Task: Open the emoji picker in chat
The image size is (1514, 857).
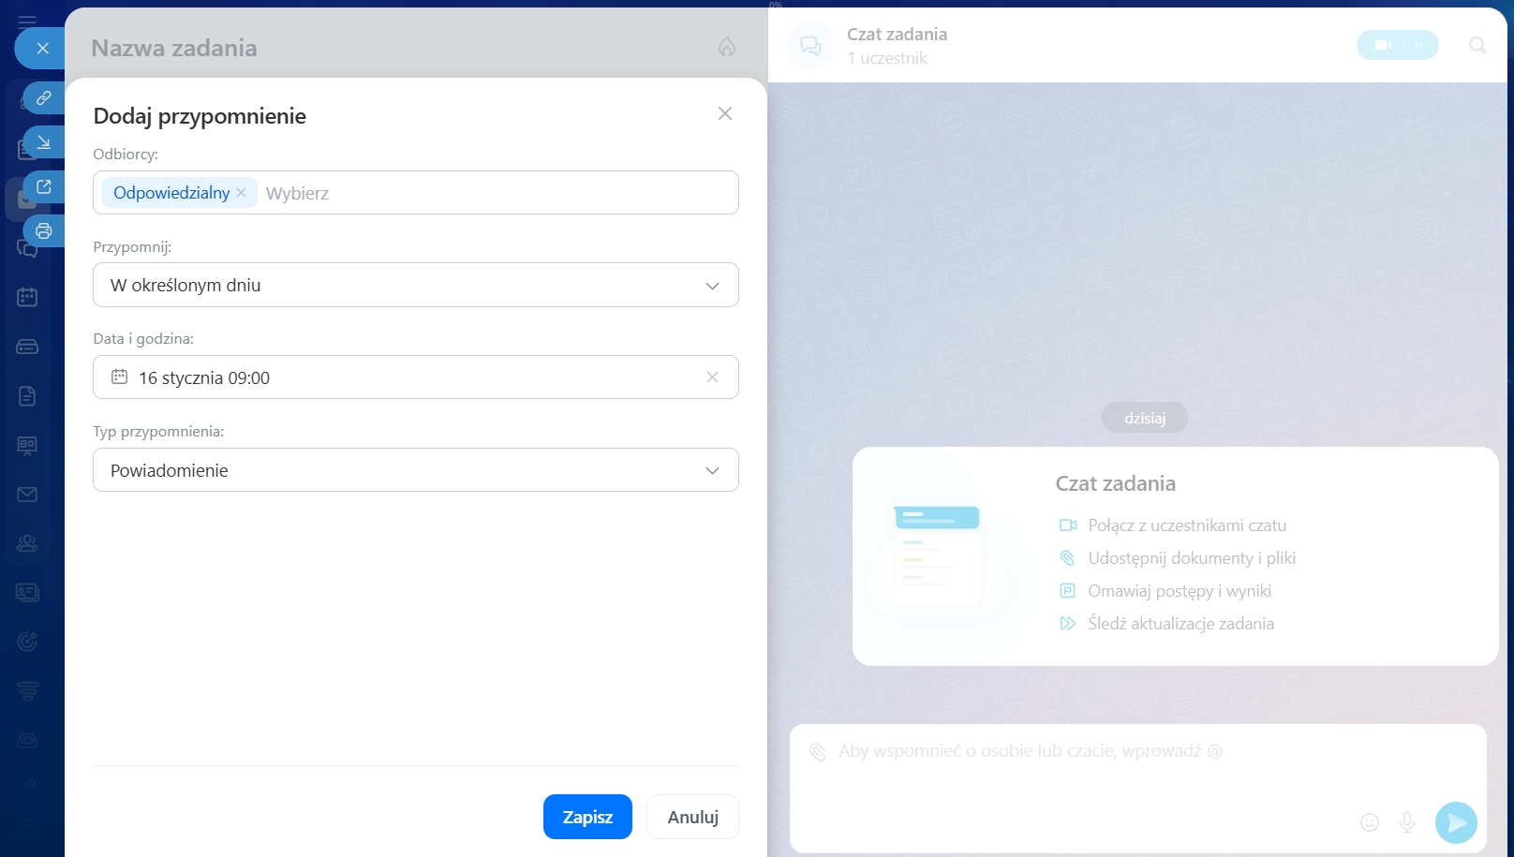Action: (1370, 822)
